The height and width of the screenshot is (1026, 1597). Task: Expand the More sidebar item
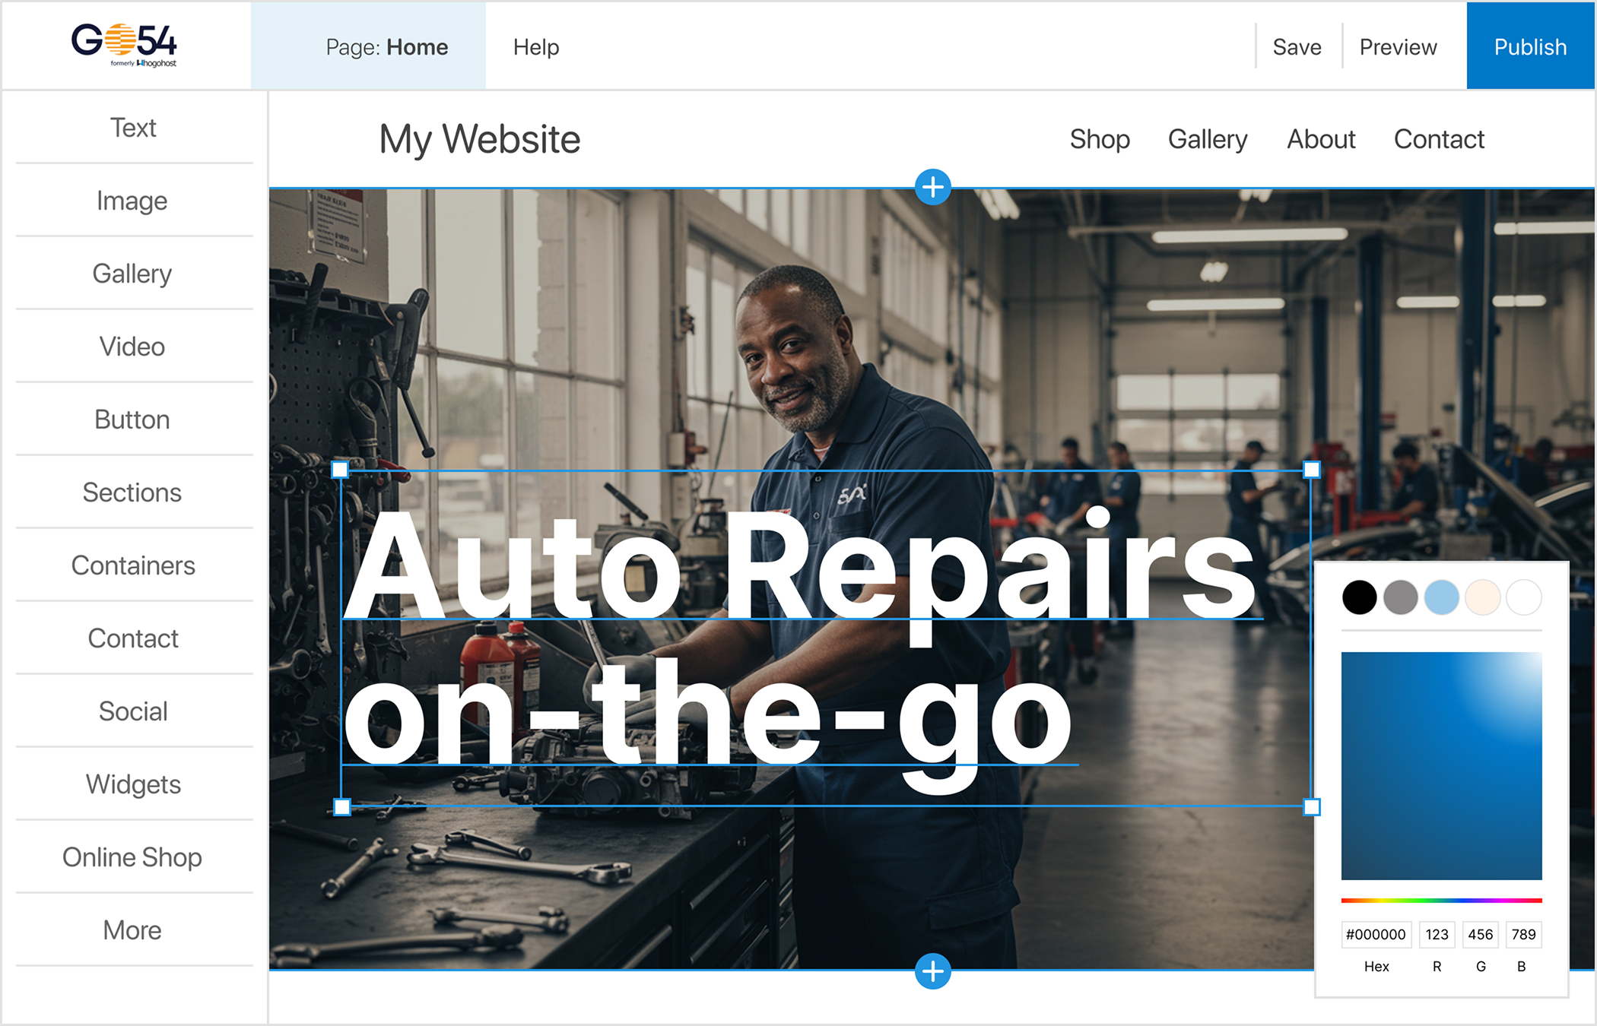[133, 929]
